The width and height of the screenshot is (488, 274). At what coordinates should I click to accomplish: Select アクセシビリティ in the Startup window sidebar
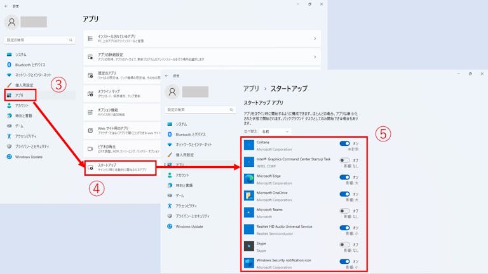pos(200,206)
